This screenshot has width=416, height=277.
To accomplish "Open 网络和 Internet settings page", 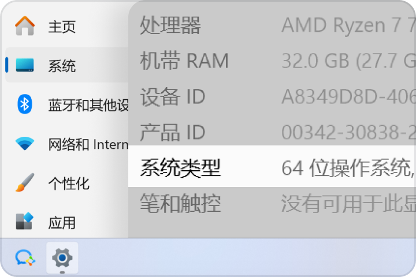I will (88, 144).
